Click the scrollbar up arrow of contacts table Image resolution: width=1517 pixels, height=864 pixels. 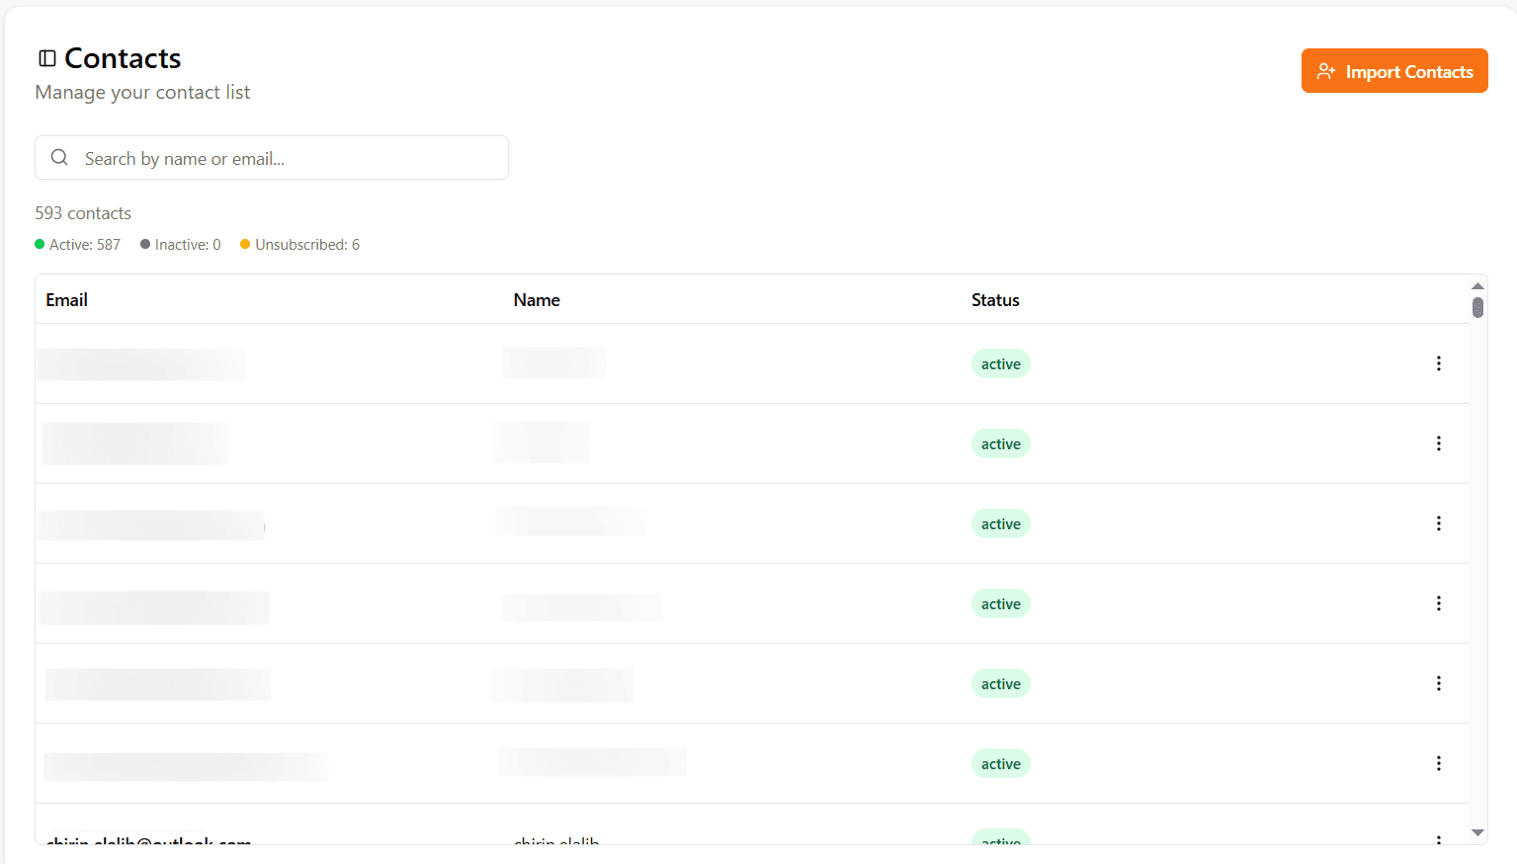click(1477, 285)
